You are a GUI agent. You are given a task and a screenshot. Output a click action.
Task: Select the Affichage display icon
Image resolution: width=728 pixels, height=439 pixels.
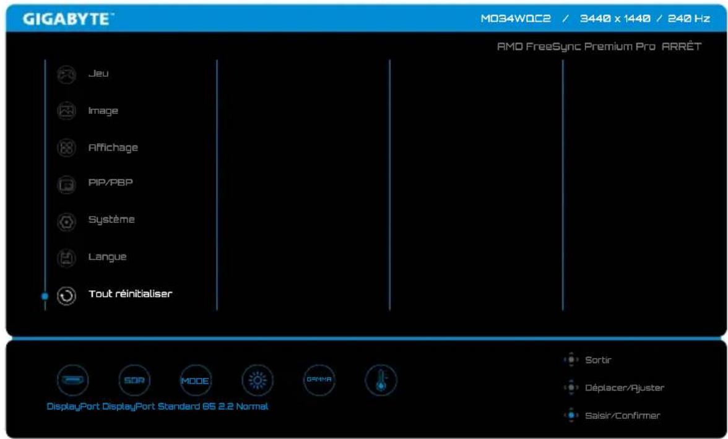[x=66, y=148]
